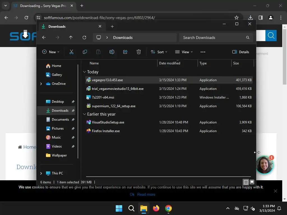Image resolution: width=287 pixels, height=215 pixels.
Task: Open Pictures in navigation pane
Action: [56, 128]
